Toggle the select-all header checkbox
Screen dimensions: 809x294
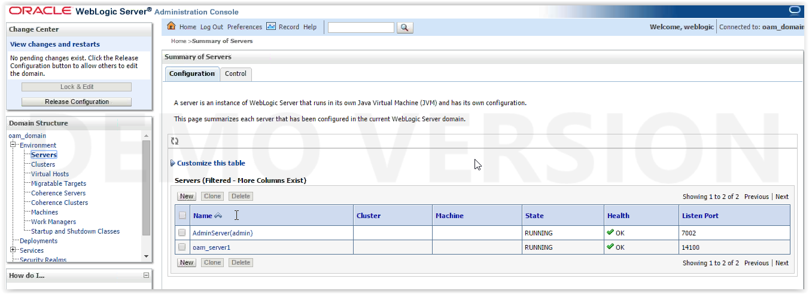pyautogui.click(x=183, y=216)
